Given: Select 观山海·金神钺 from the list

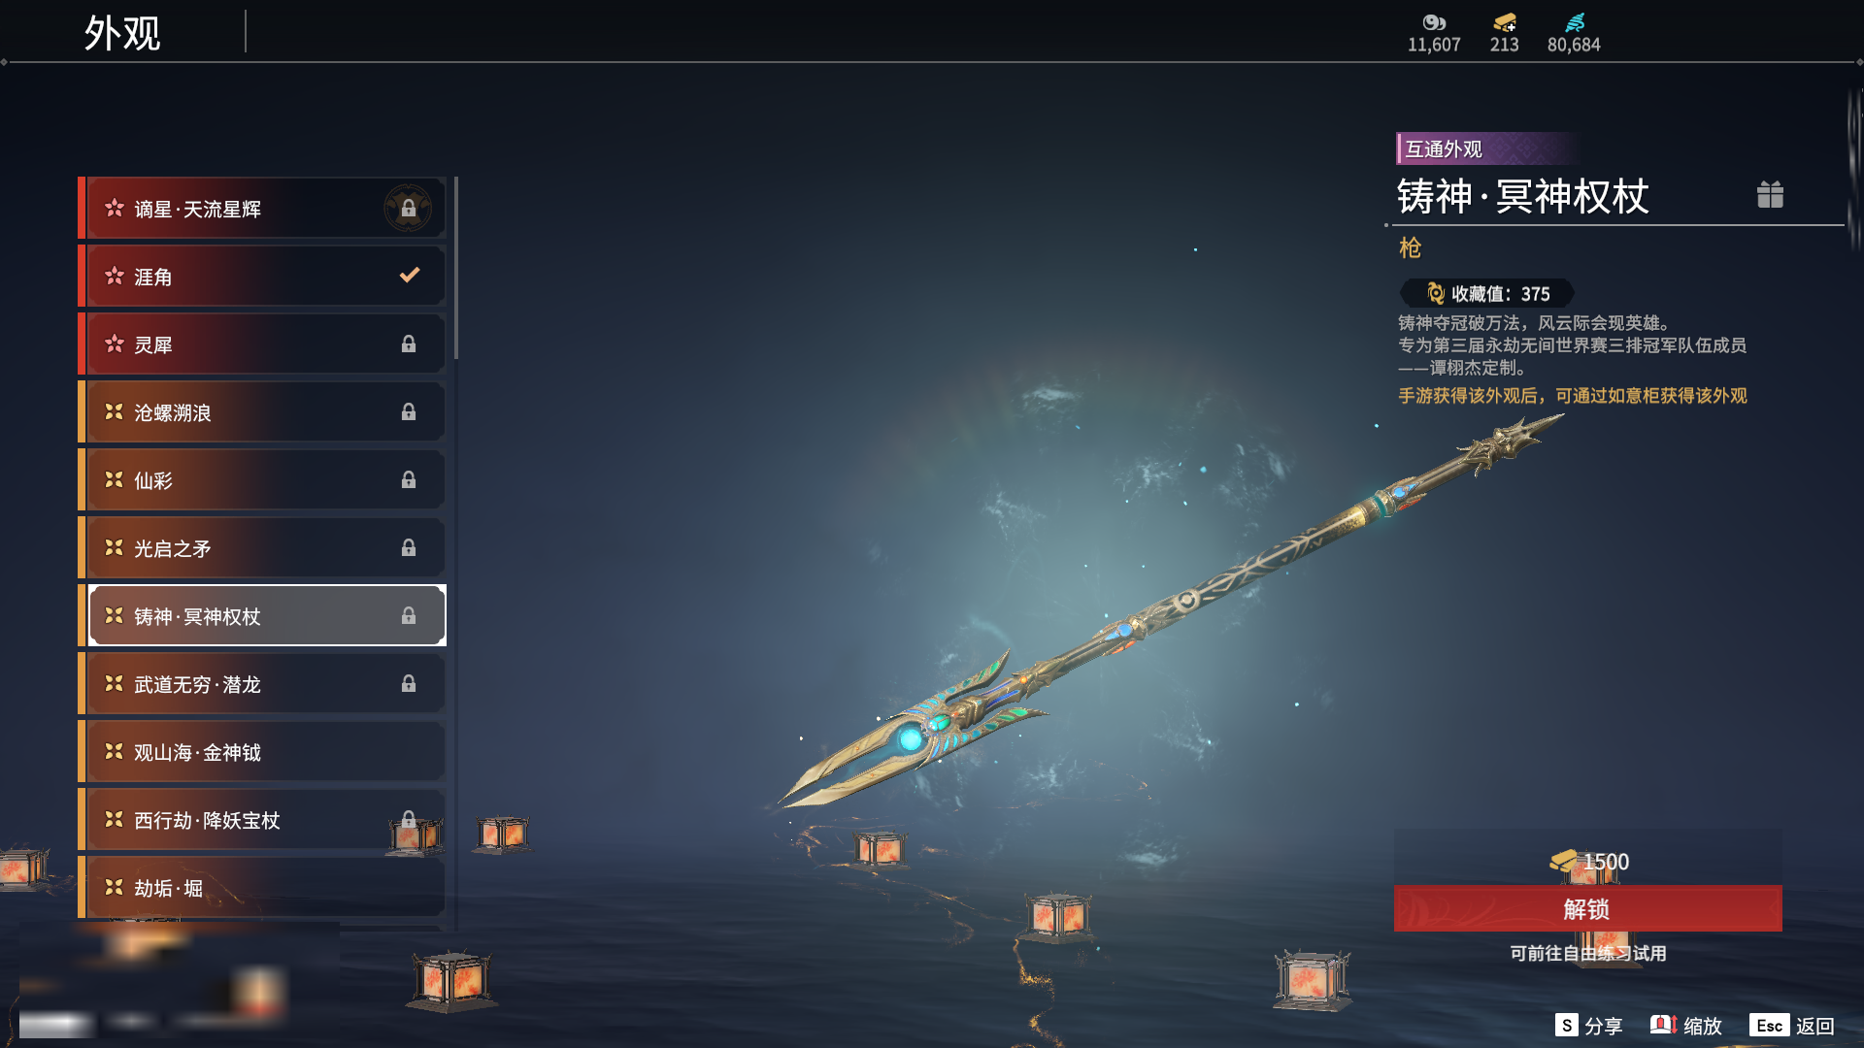Looking at the screenshot, I should pos(262,752).
